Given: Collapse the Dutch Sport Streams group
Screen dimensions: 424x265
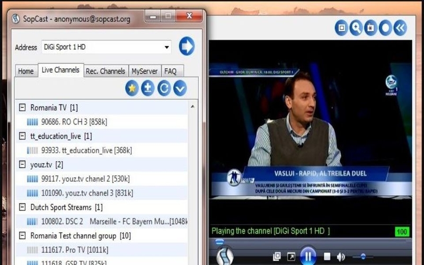Looking at the screenshot, I should click(22, 207).
